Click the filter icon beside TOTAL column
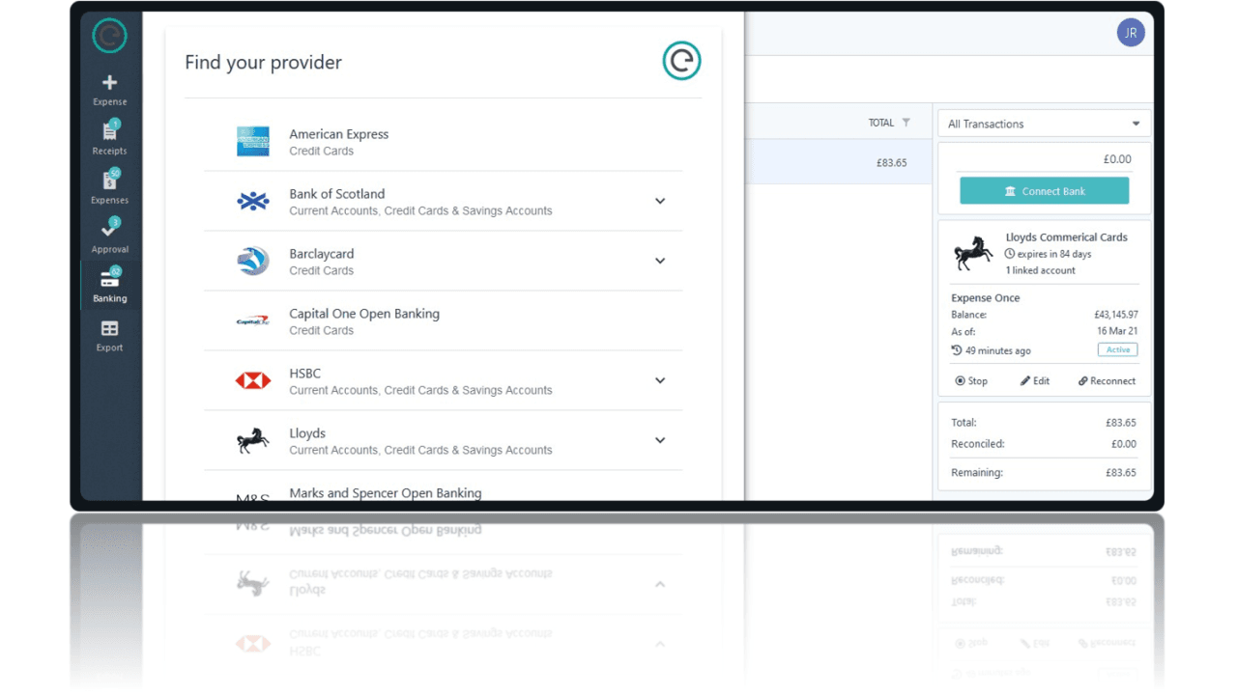 [x=906, y=123]
